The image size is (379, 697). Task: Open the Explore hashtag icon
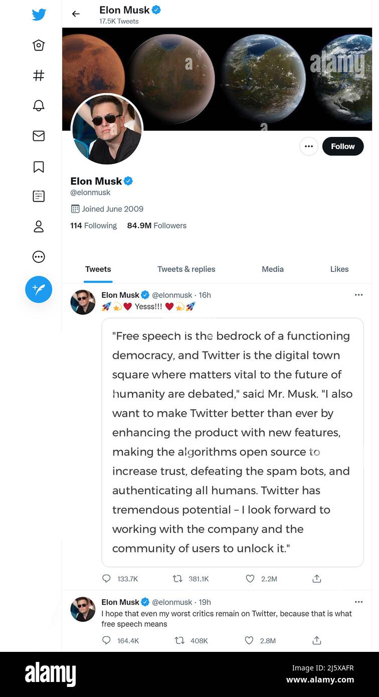pyautogui.click(x=39, y=75)
